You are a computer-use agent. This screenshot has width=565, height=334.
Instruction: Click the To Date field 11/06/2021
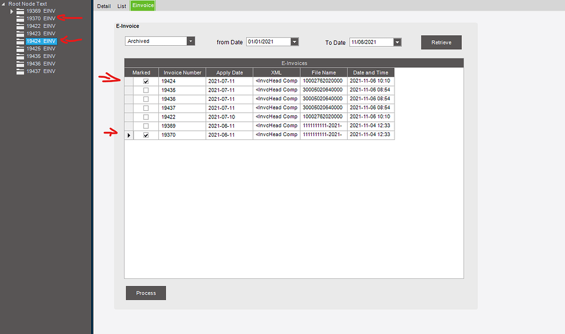[x=371, y=42]
